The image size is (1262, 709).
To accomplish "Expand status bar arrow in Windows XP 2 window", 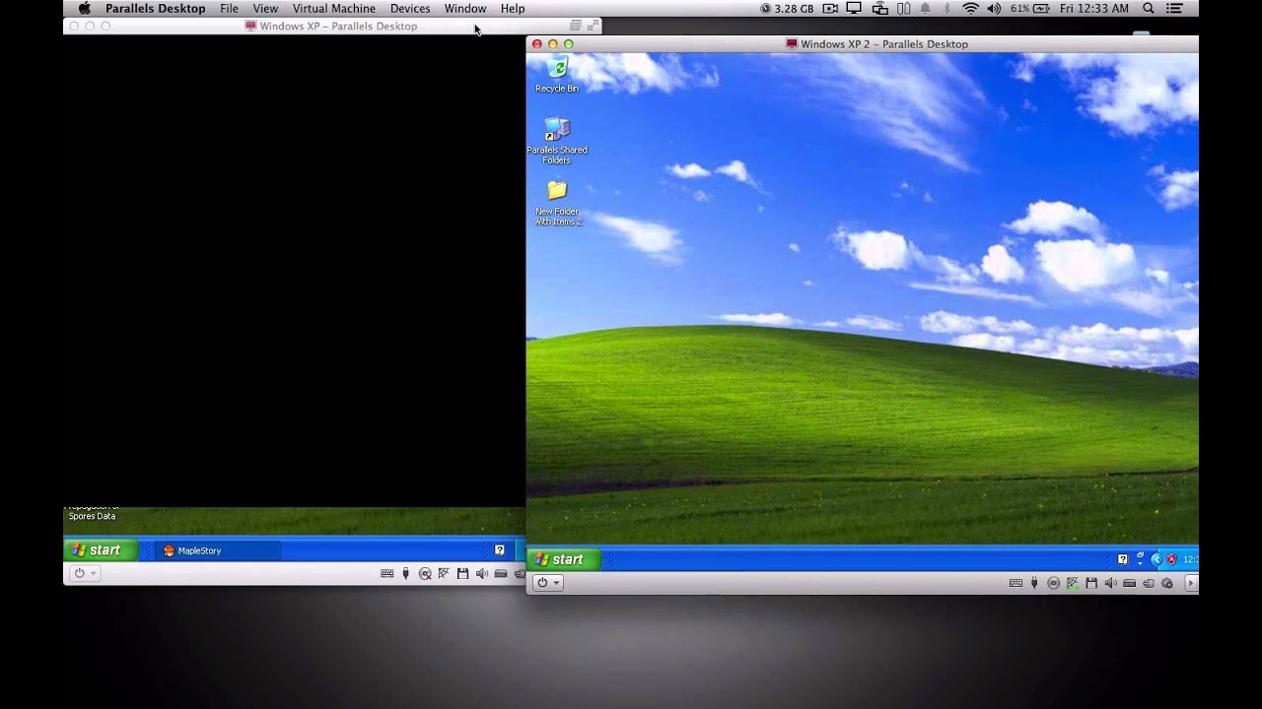I will pyautogui.click(x=1190, y=583).
